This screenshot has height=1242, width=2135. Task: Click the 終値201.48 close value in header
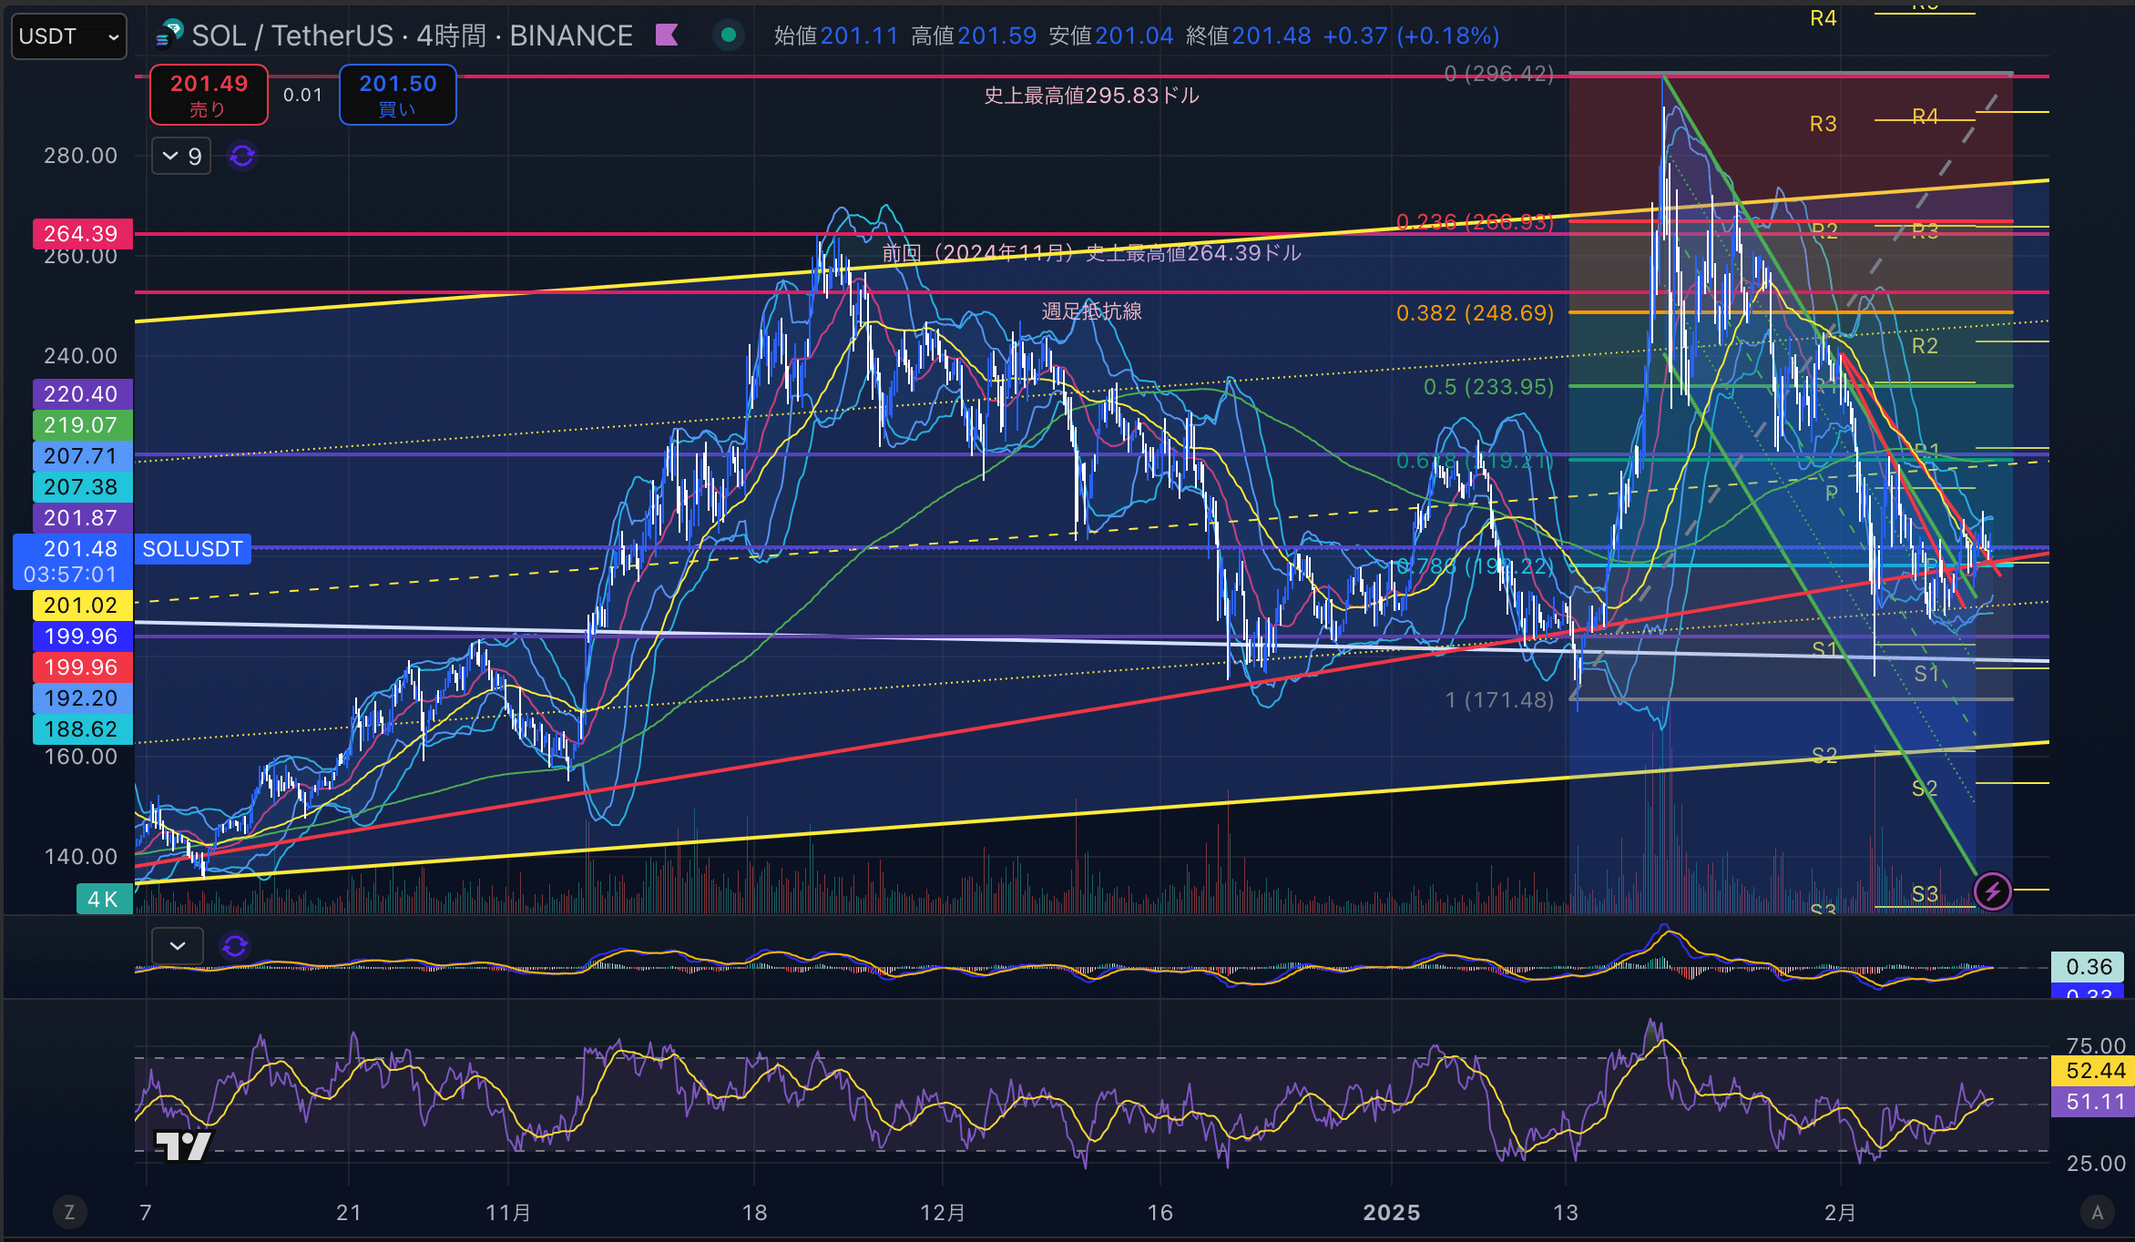point(1249,36)
